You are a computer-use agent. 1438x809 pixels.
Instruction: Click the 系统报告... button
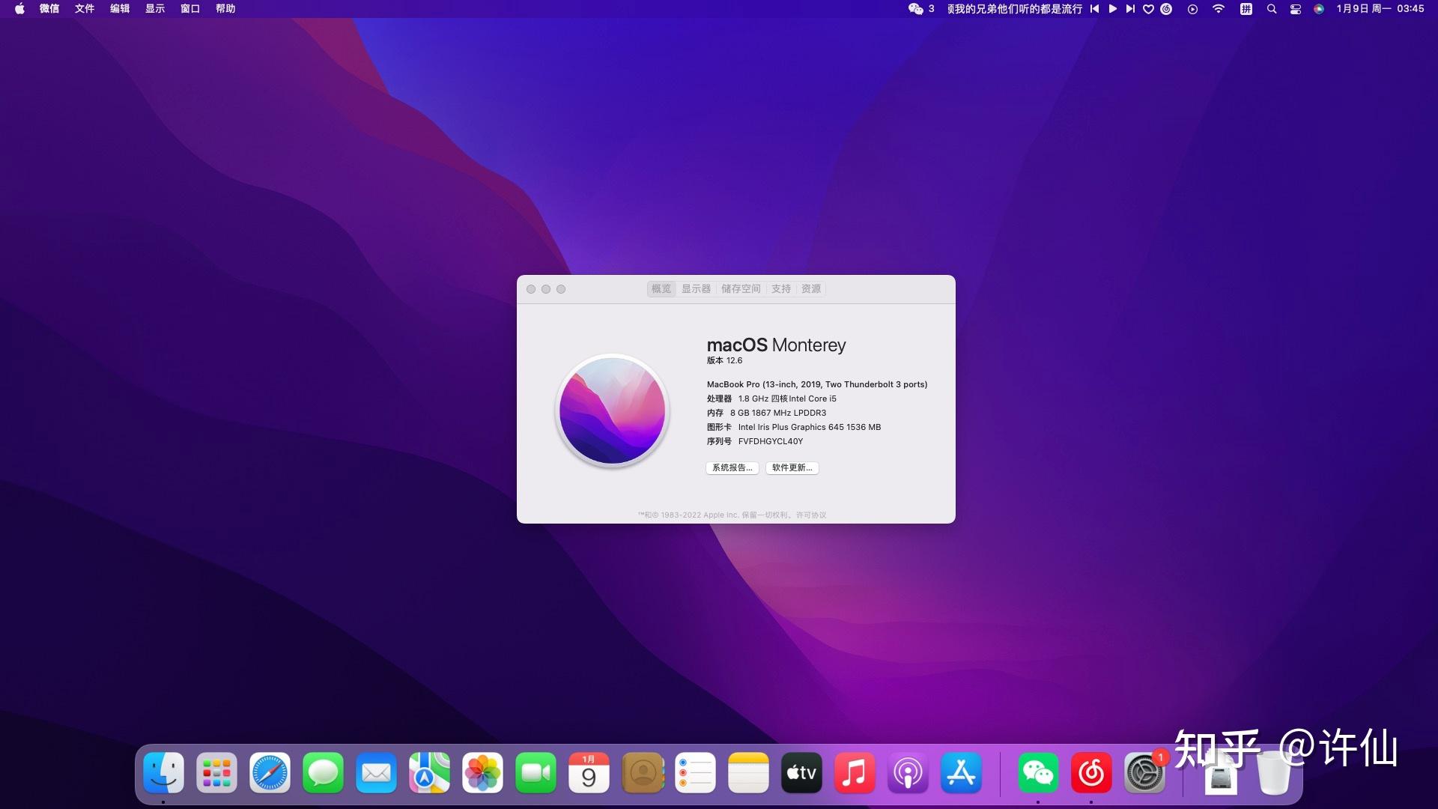point(732,467)
